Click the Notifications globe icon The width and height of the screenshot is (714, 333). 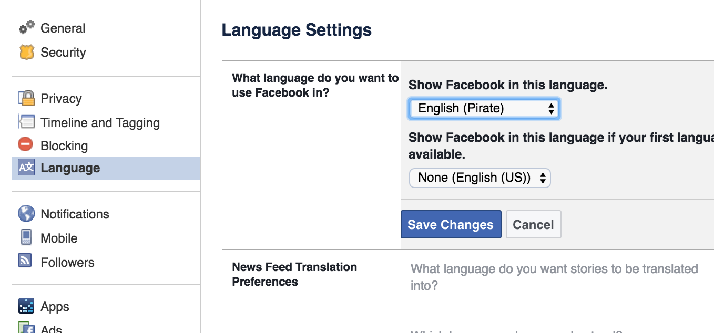click(x=26, y=213)
